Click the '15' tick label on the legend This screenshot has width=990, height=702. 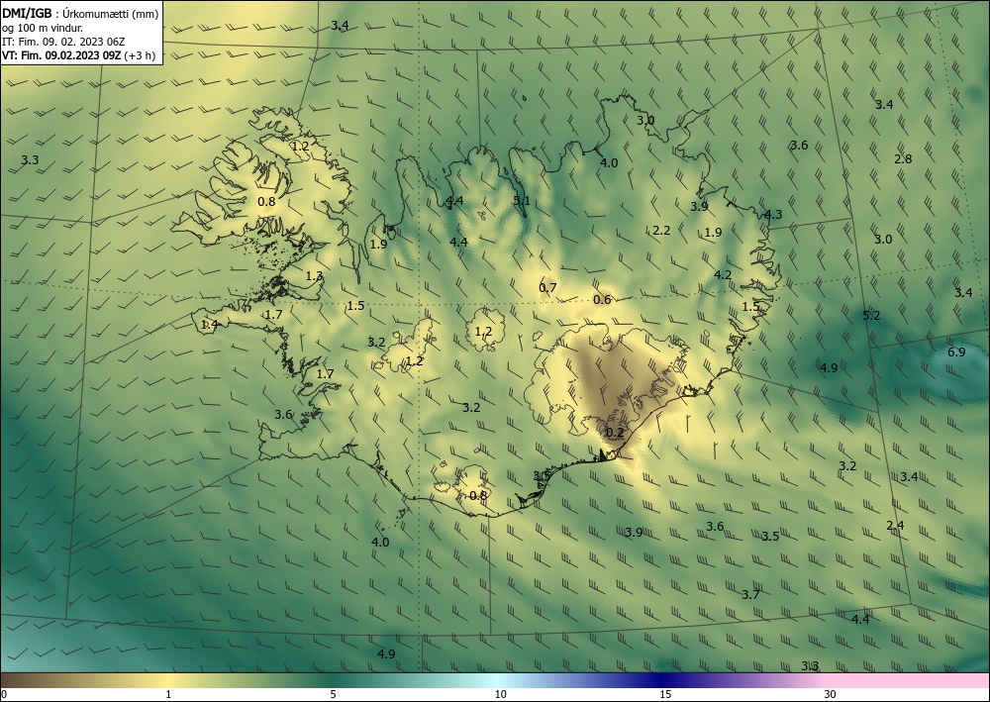click(x=665, y=695)
